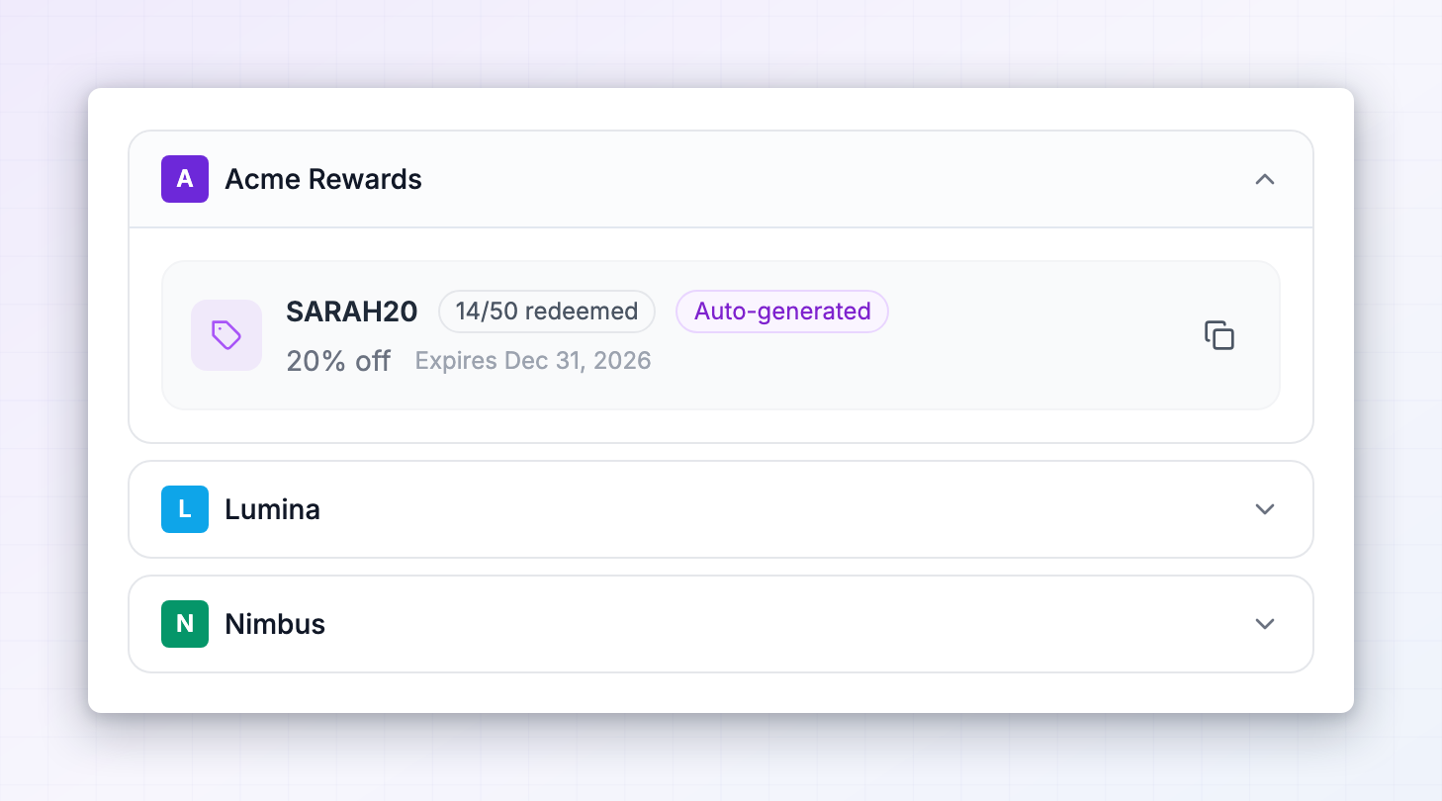Click the 20% off discount label
Image resolution: width=1442 pixels, height=801 pixels.
(x=338, y=361)
